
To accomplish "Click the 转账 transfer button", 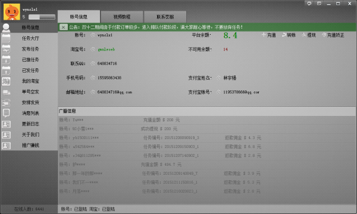I will (x=289, y=35).
